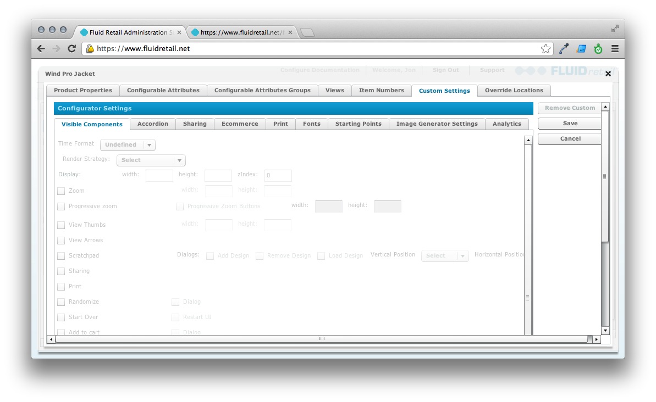
Task: Click the browser back arrow
Action: coord(41,48)
